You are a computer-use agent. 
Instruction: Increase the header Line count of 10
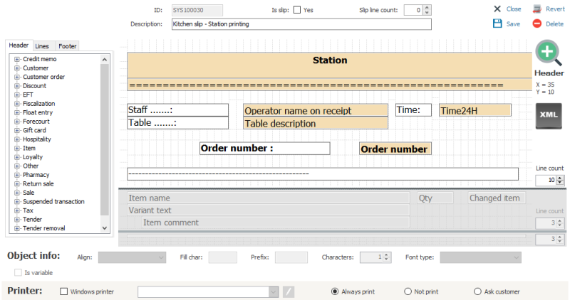(560, 178)
